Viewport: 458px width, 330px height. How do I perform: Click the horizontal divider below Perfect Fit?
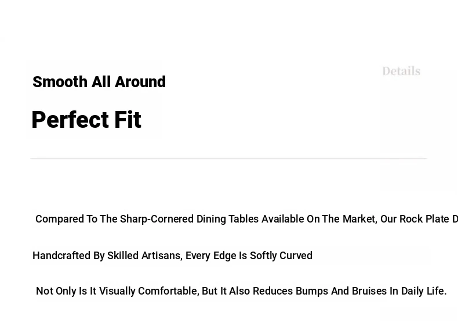[228, 158]
